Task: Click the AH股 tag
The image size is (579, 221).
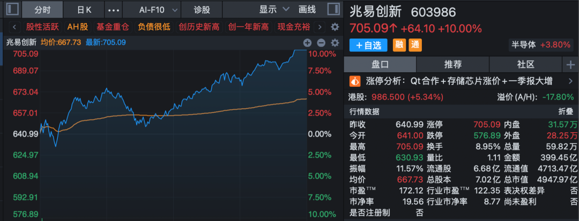Action: point(78,27)
